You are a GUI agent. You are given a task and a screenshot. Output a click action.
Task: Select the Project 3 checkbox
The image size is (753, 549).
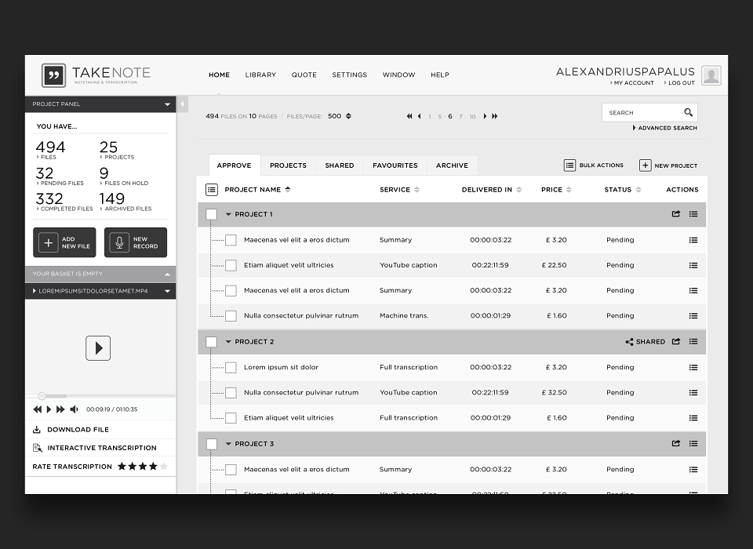click(x=211, y=444)
